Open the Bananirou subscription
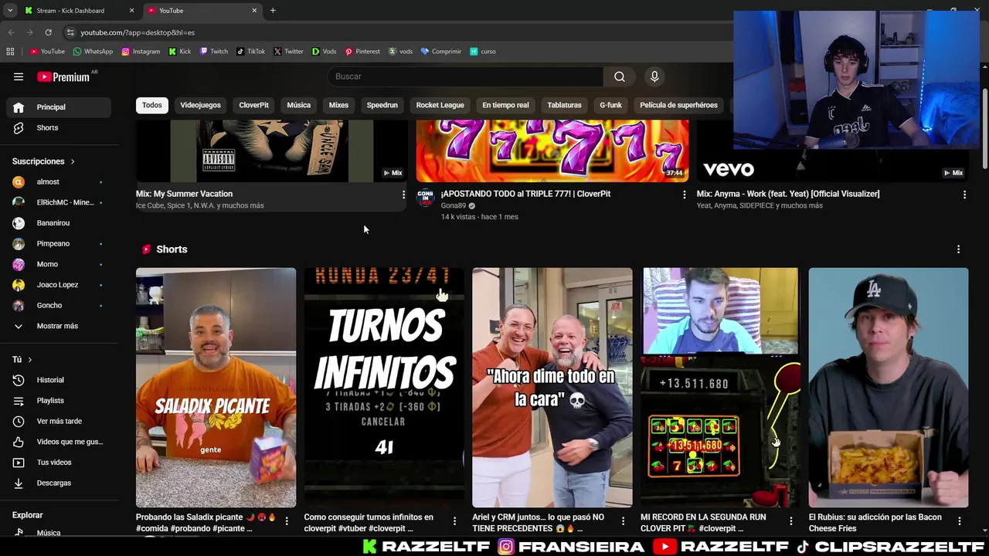 tap(58, 223)
